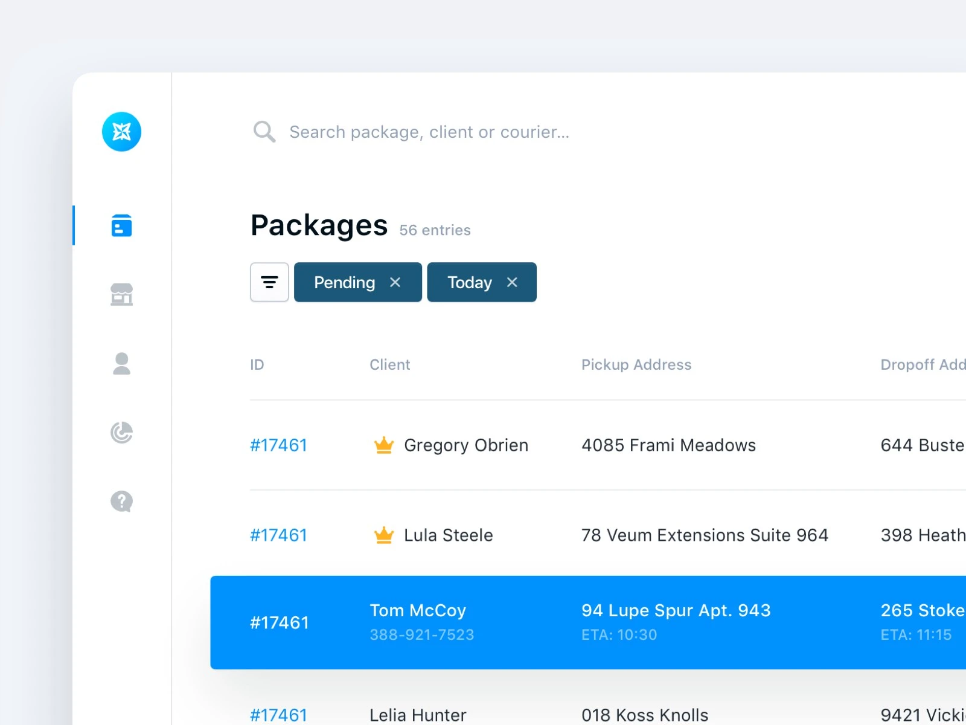Select the Pending filter chip
Viewport: 966px width, 725px height.
coord(344,282)
